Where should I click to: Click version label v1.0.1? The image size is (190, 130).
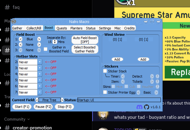point(156,107)
